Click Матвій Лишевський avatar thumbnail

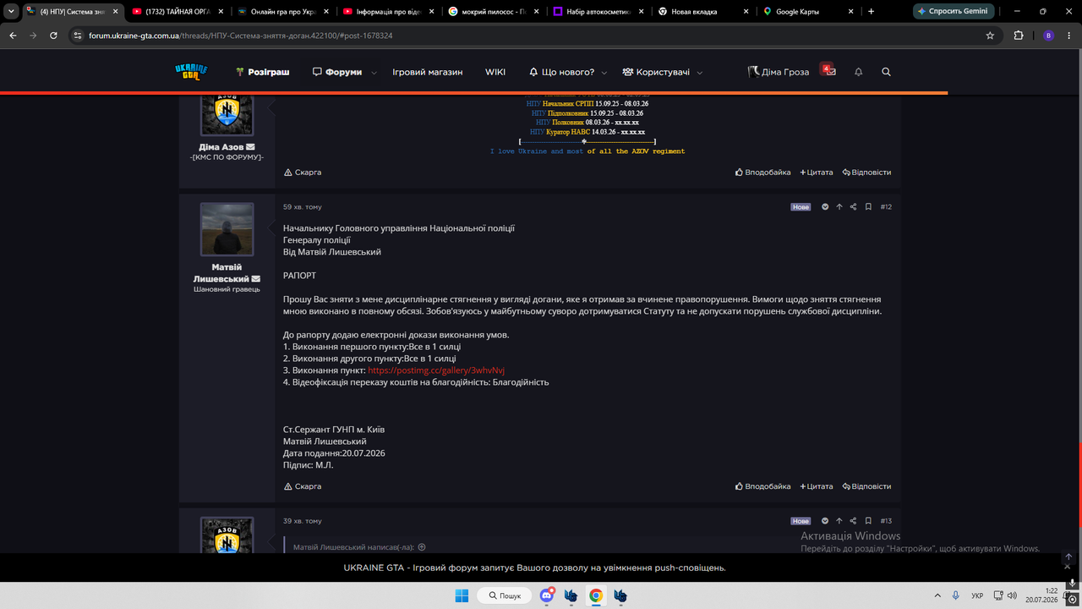(x=227, y=229)
